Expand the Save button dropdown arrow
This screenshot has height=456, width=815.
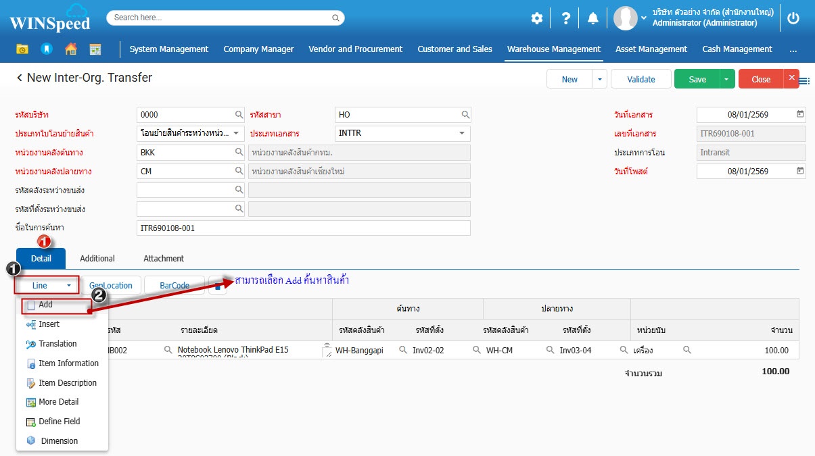point(726,79)
